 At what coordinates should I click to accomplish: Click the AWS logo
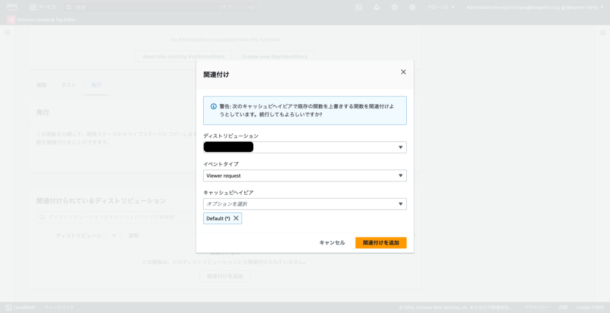pos(12,7)
